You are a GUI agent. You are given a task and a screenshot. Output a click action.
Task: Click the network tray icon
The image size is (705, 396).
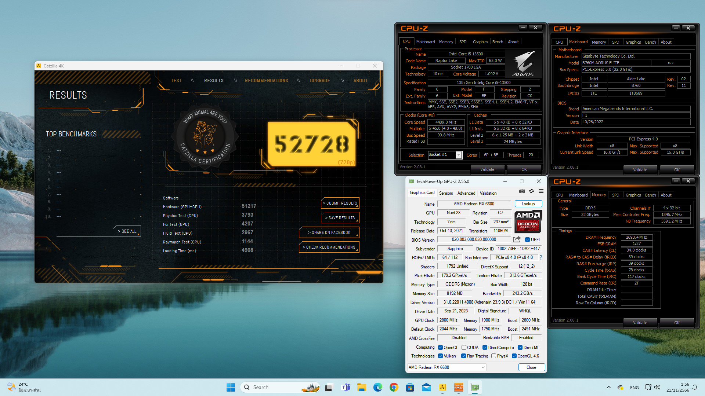point(648,387)
